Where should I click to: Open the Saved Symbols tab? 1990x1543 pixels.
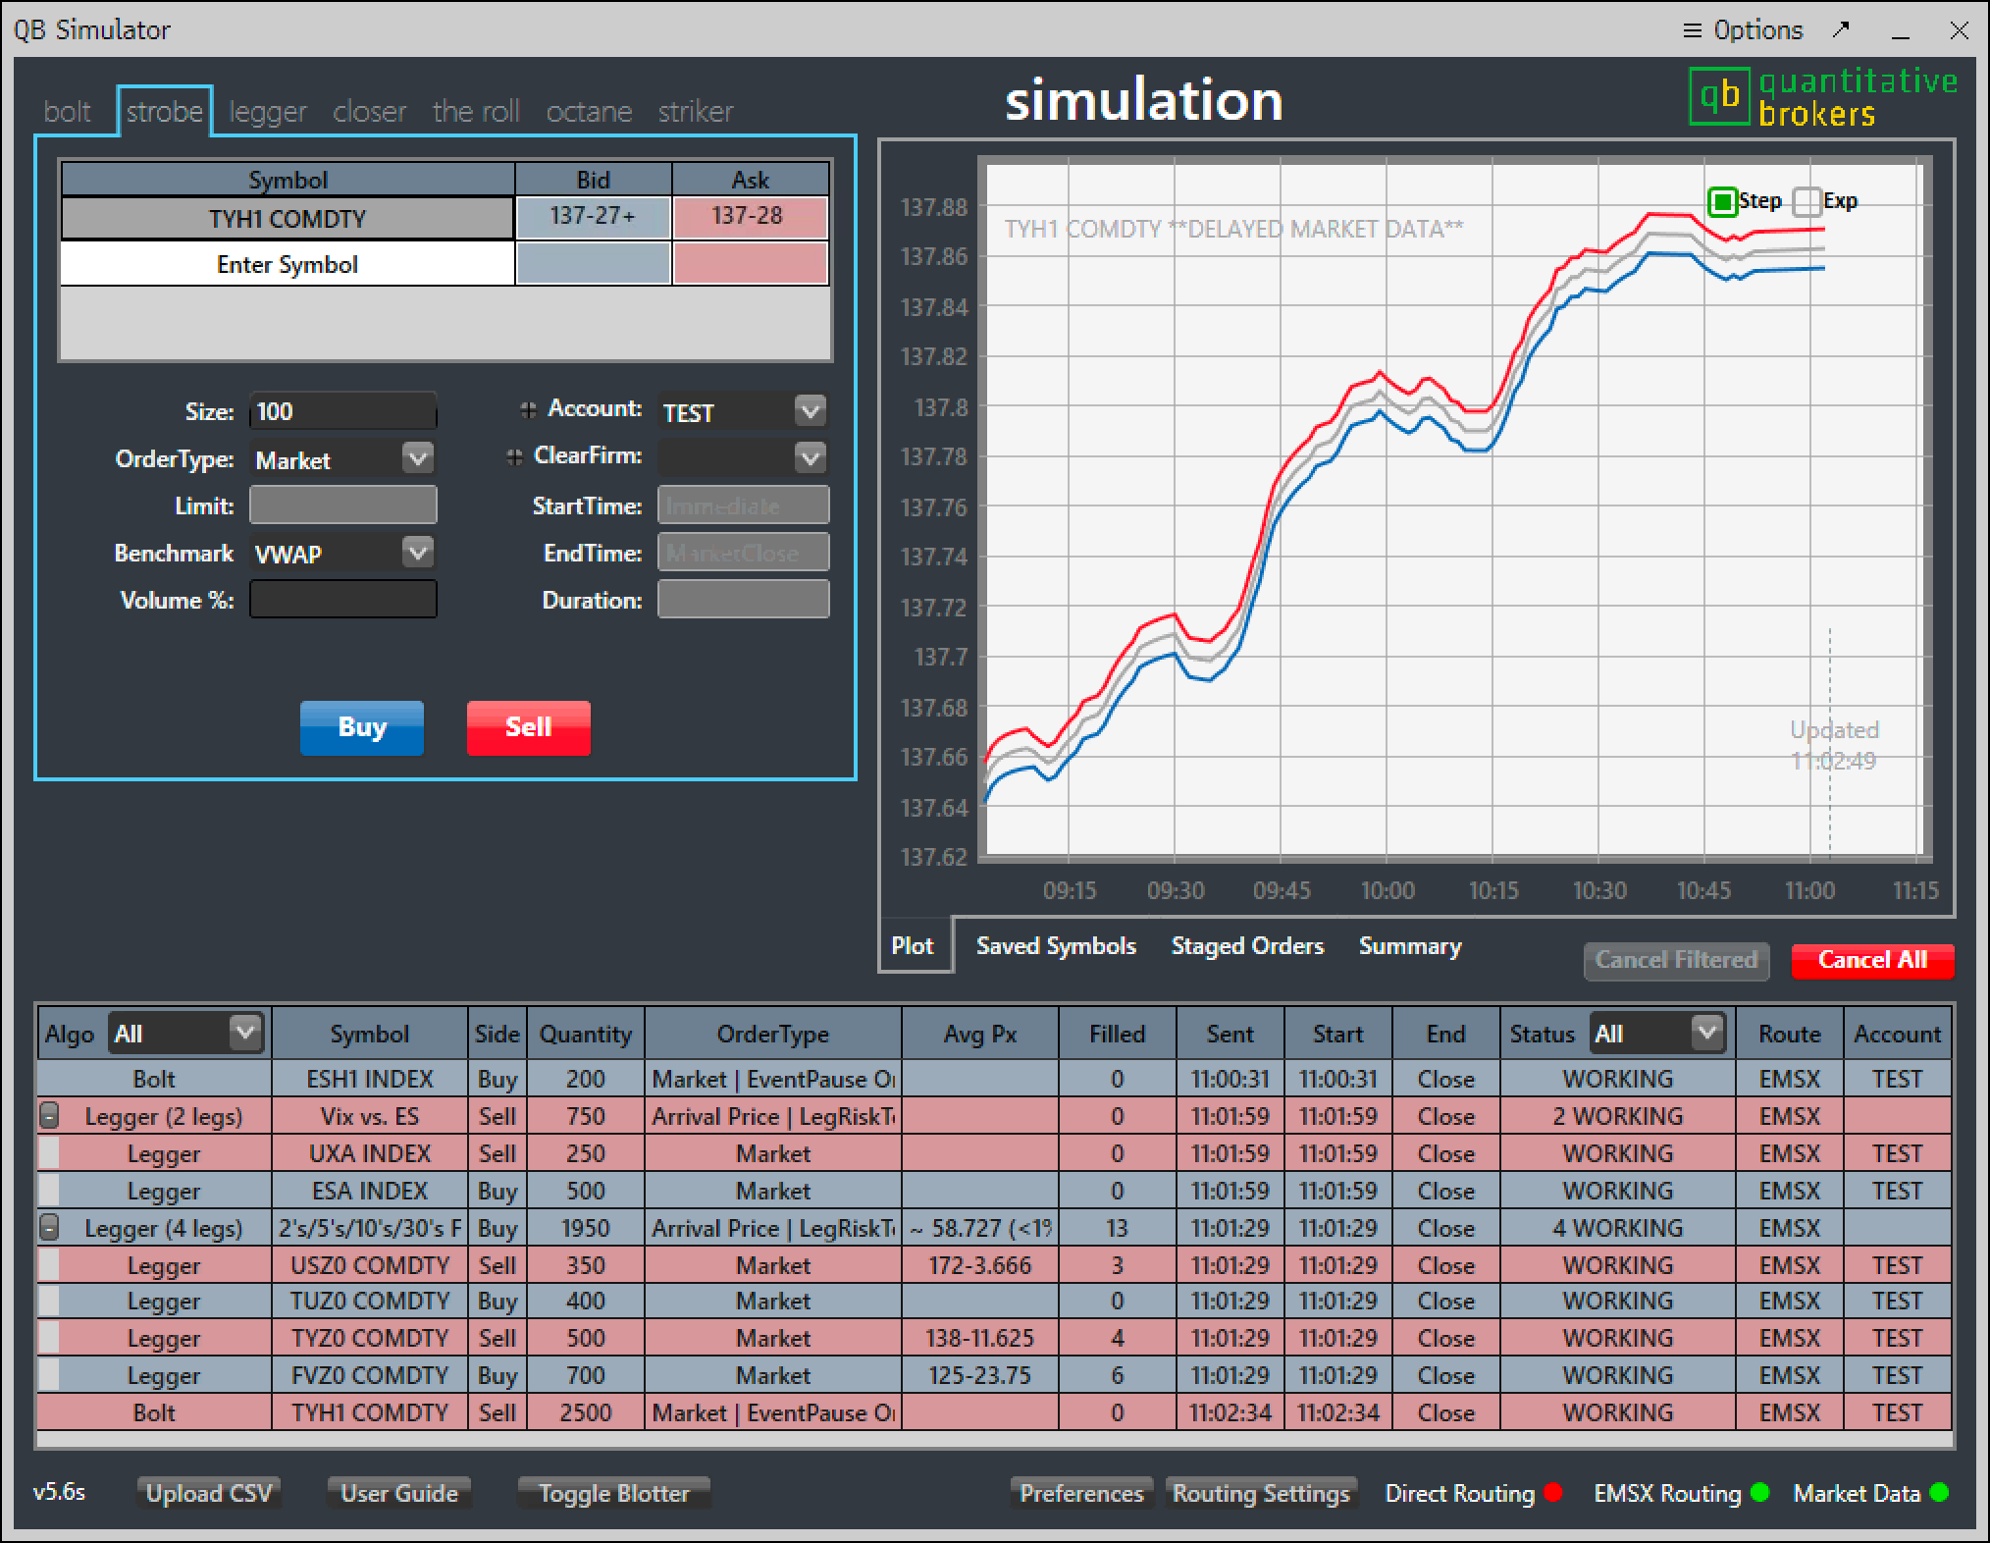click(x=1056, y=946)
